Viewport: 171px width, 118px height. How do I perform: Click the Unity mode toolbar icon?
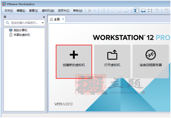(157, 11)
